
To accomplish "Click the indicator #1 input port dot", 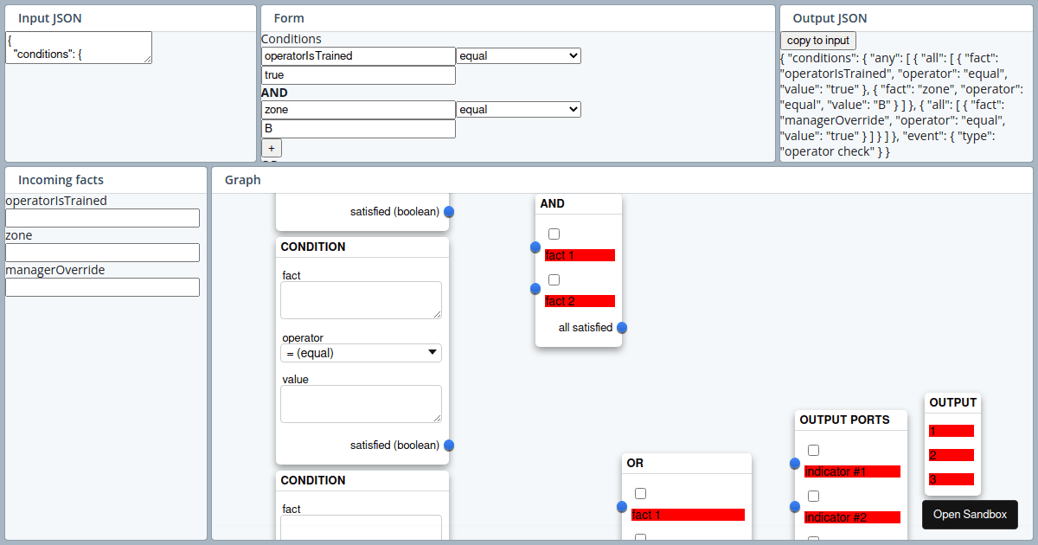I will [795, 464].
